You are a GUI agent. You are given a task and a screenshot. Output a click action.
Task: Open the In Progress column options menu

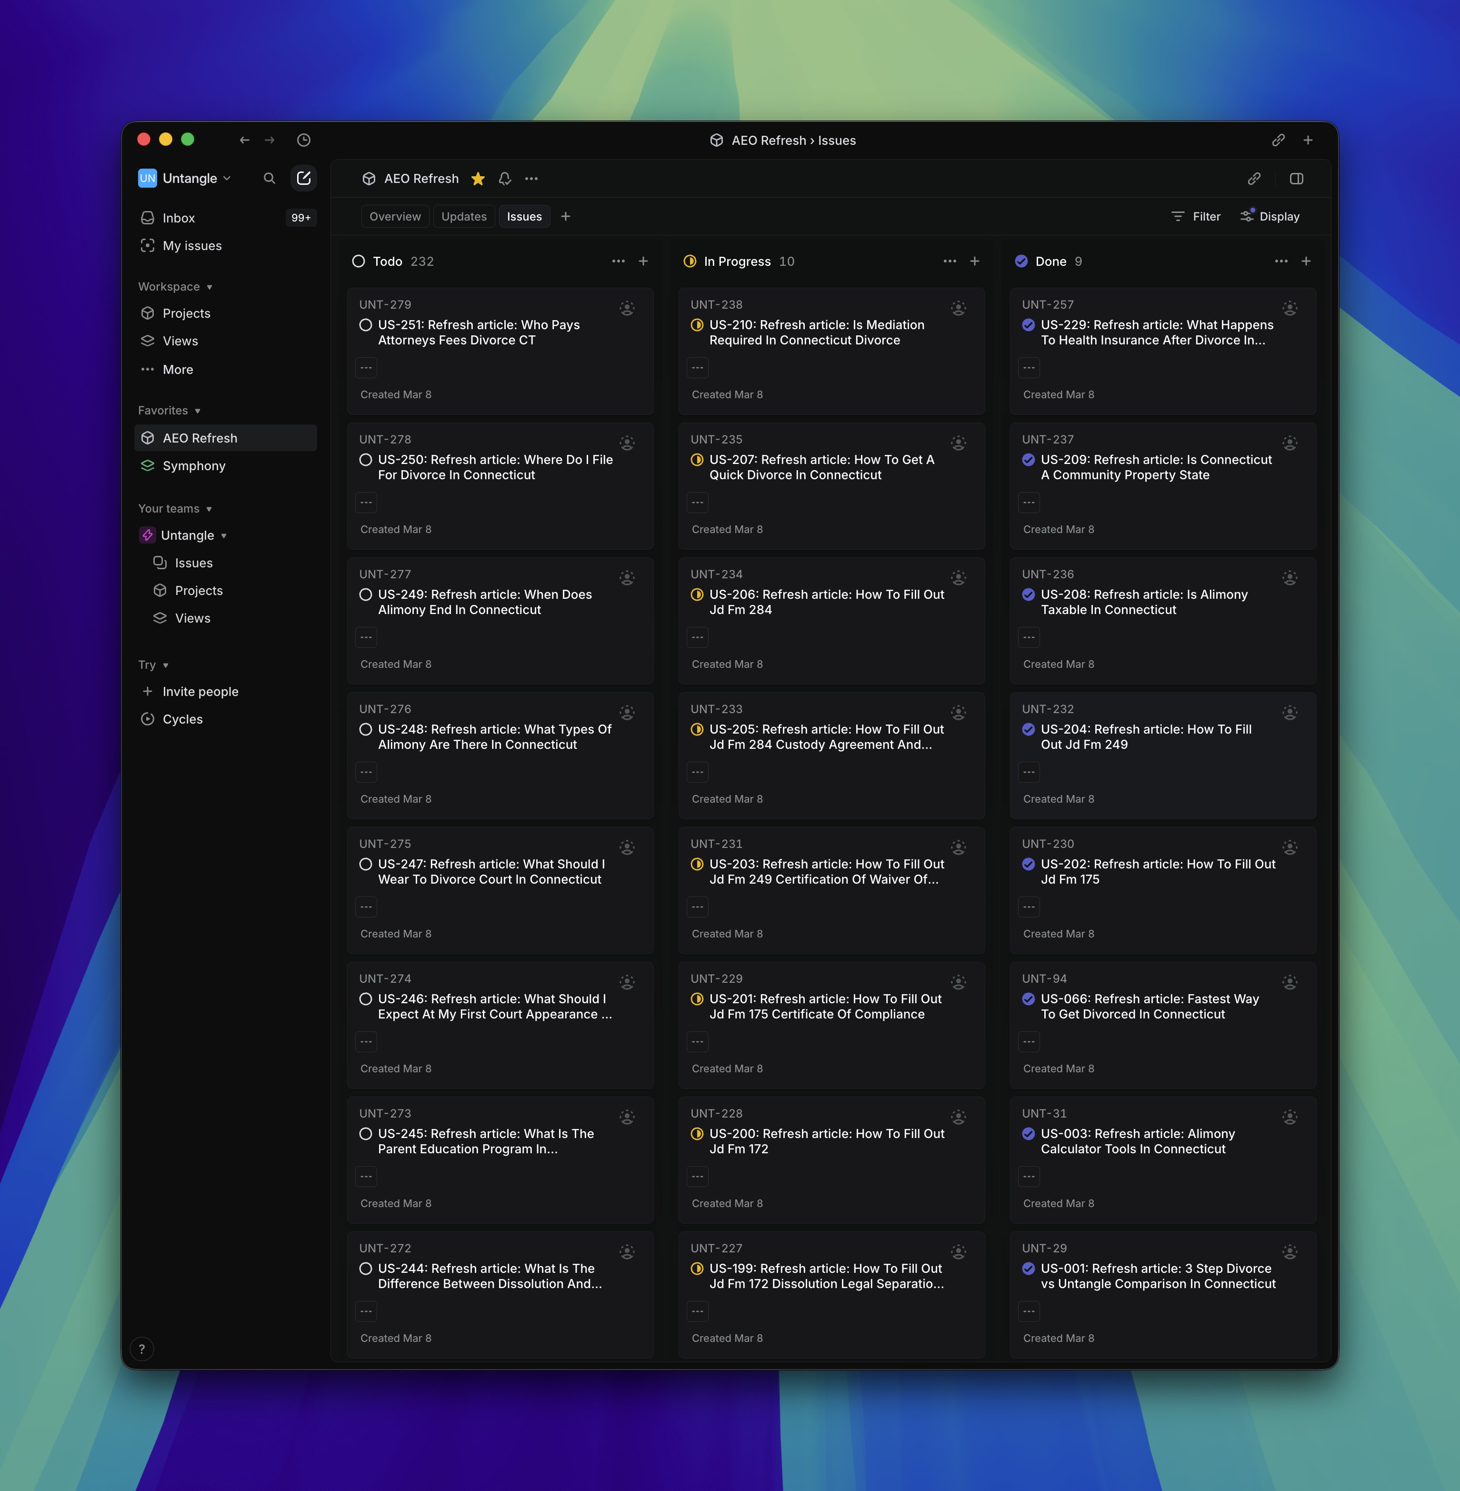950,262
